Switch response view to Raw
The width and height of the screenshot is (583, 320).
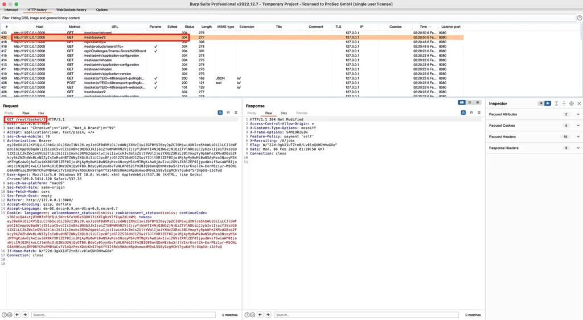pyautogui.click(x=269, y=113)
